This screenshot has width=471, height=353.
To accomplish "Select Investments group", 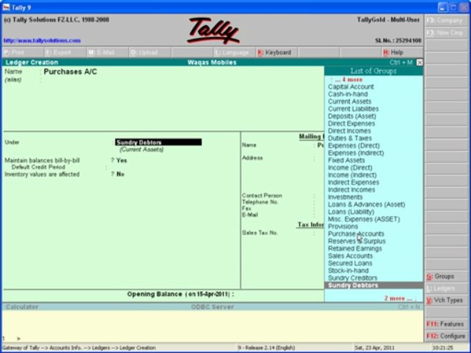I will click(345, 197).
